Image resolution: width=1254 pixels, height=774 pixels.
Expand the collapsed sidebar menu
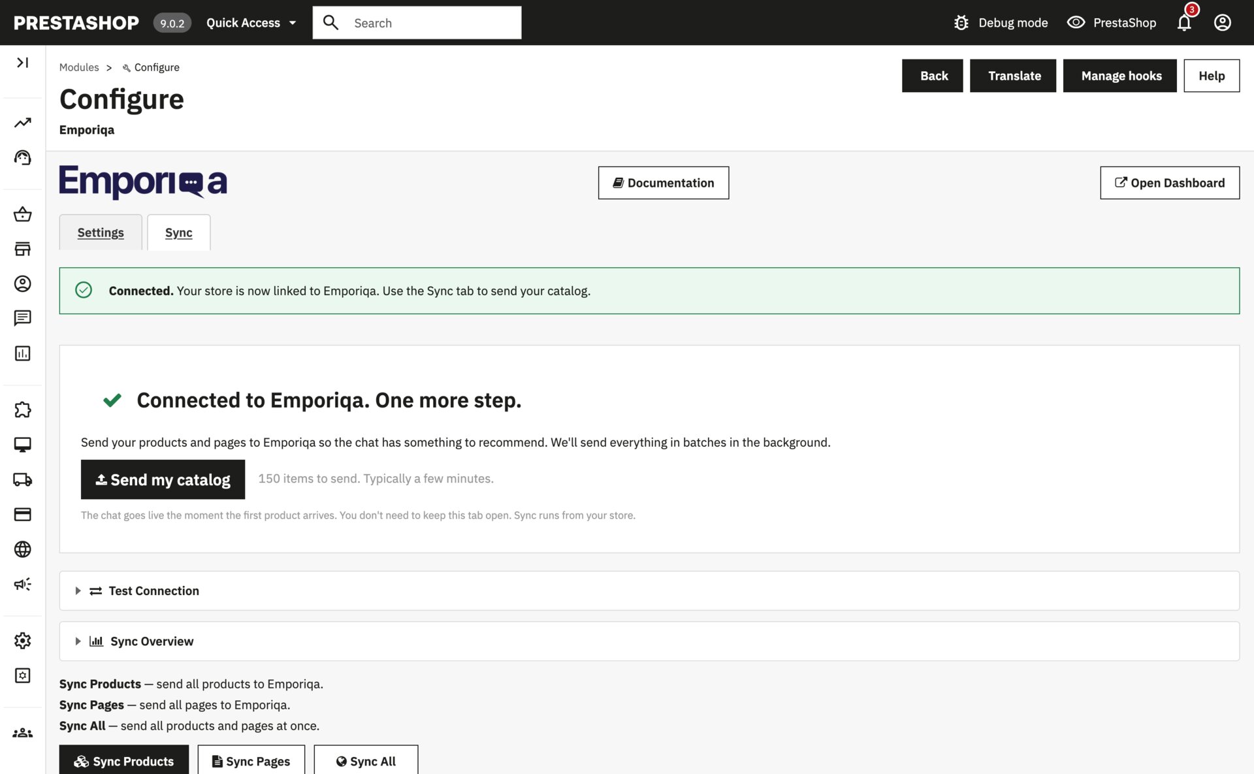(22, 62)
